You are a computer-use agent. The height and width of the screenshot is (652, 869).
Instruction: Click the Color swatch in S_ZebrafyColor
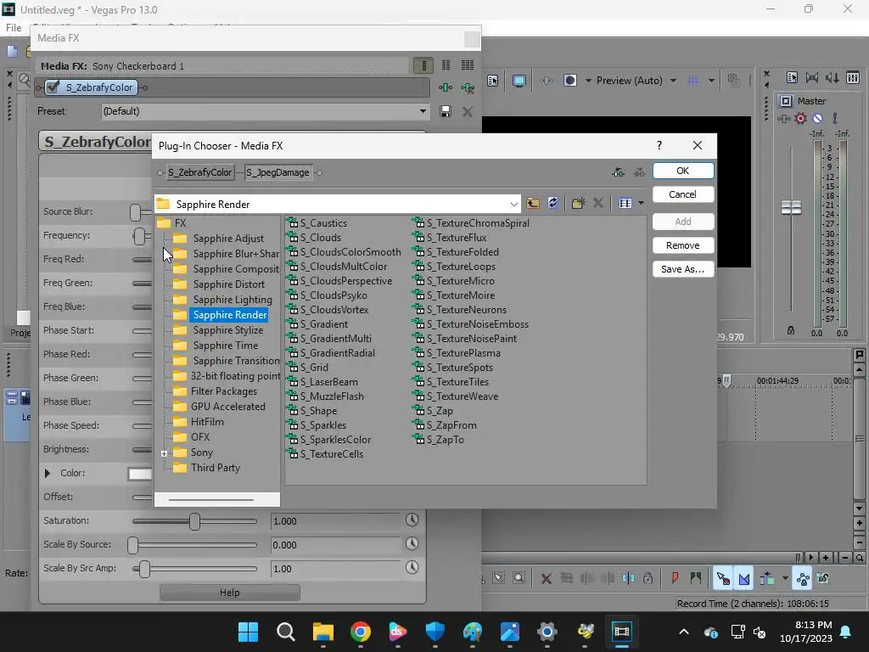click(140, 474)
